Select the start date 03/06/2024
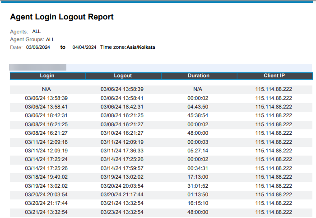 38,47
